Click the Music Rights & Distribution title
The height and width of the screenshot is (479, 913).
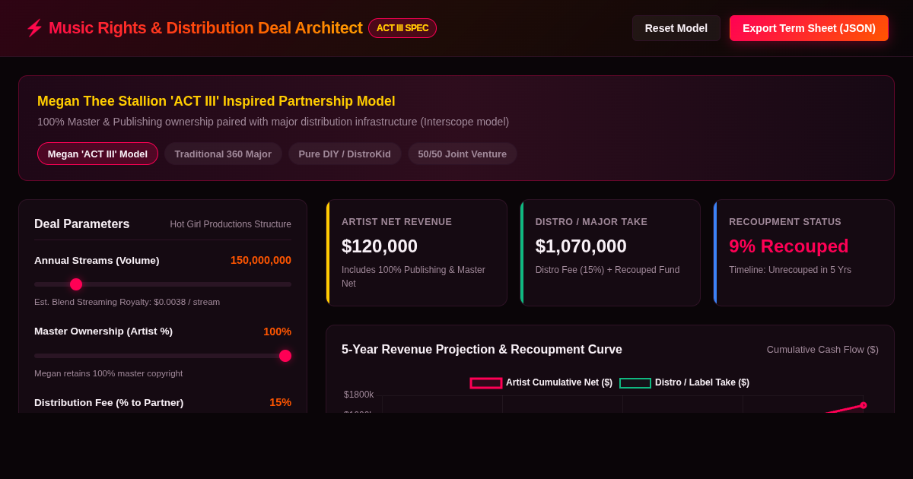tap(205, 28)
